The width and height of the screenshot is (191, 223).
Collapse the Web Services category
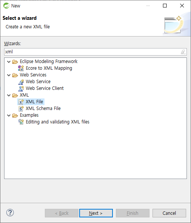[x=9, y=75]
